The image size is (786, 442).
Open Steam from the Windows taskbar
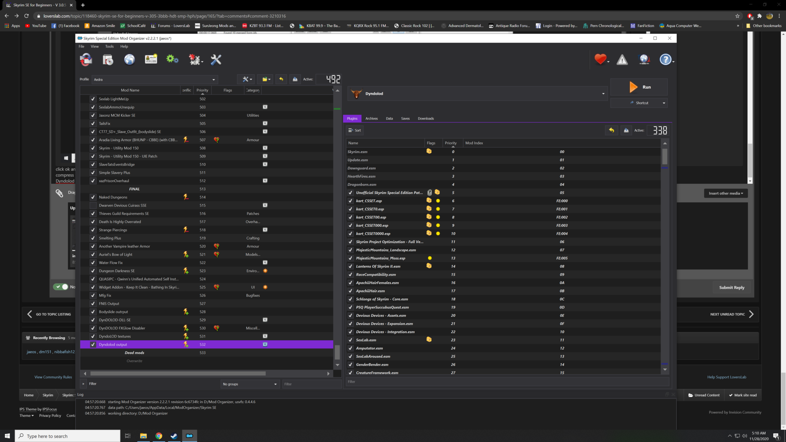point(174,436)
